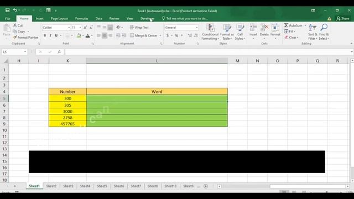Image resolution: width=354 pixels, height=199 pixels.
Task: Increase font size with large A icon
Action: point(85,28)
